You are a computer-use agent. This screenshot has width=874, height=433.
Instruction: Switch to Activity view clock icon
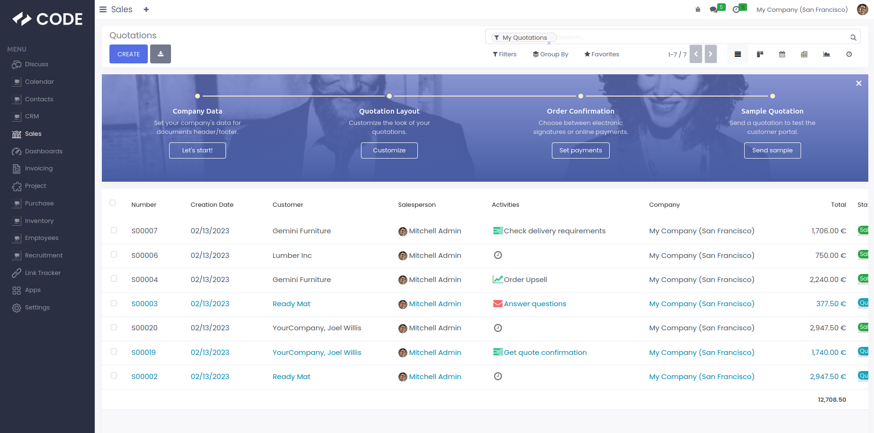click(849, 54)
